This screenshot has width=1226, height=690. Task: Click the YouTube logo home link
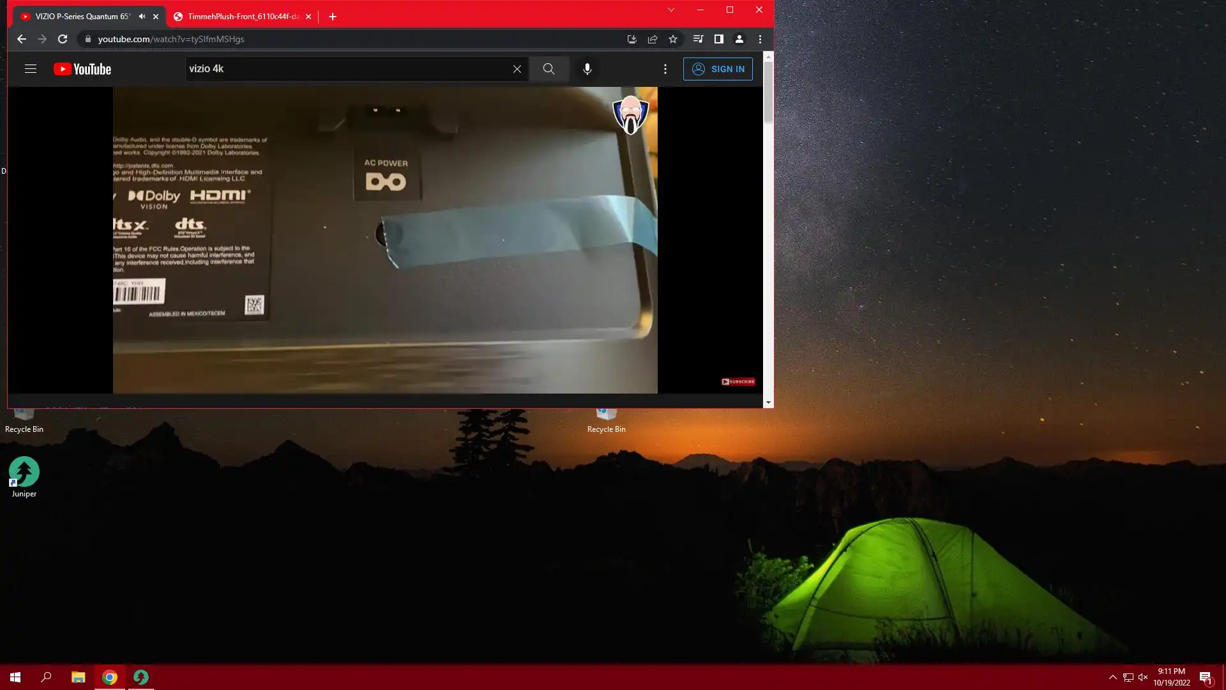point(82,69)
